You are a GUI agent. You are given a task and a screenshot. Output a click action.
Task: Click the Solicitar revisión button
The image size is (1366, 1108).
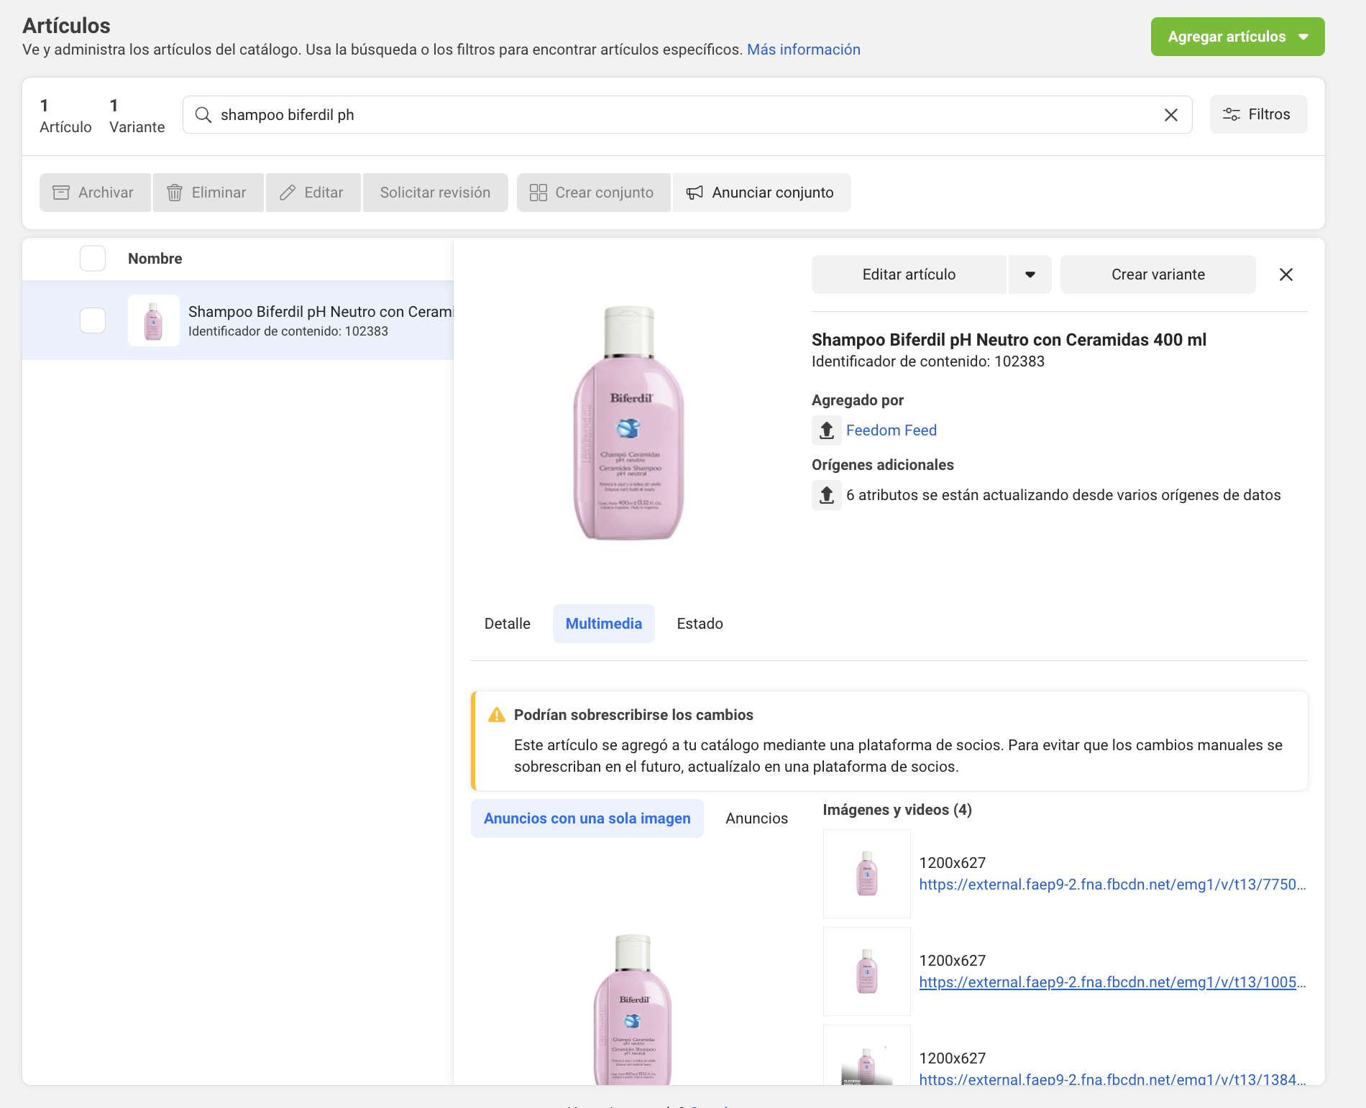[x=435, y=193]
